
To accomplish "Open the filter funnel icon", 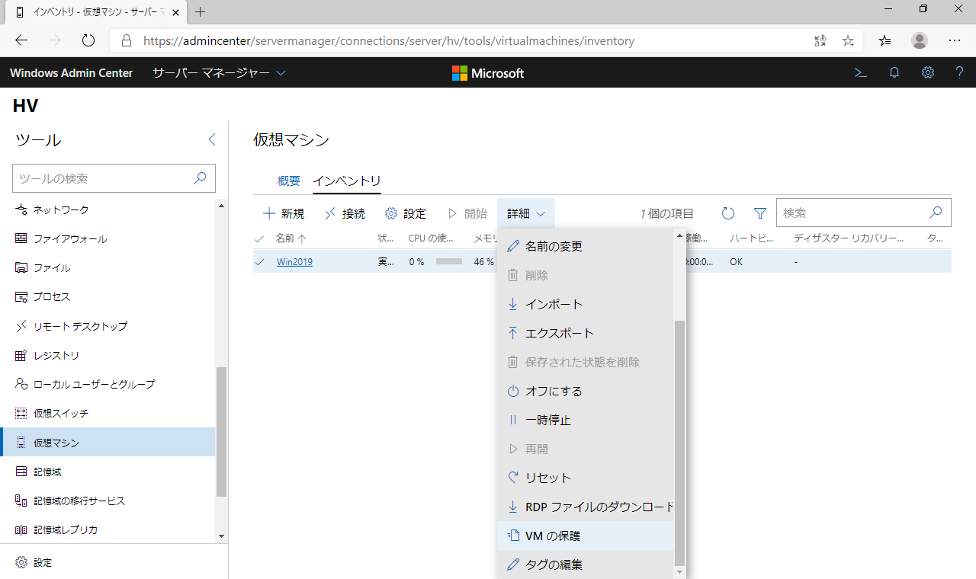I will [760, 213].
